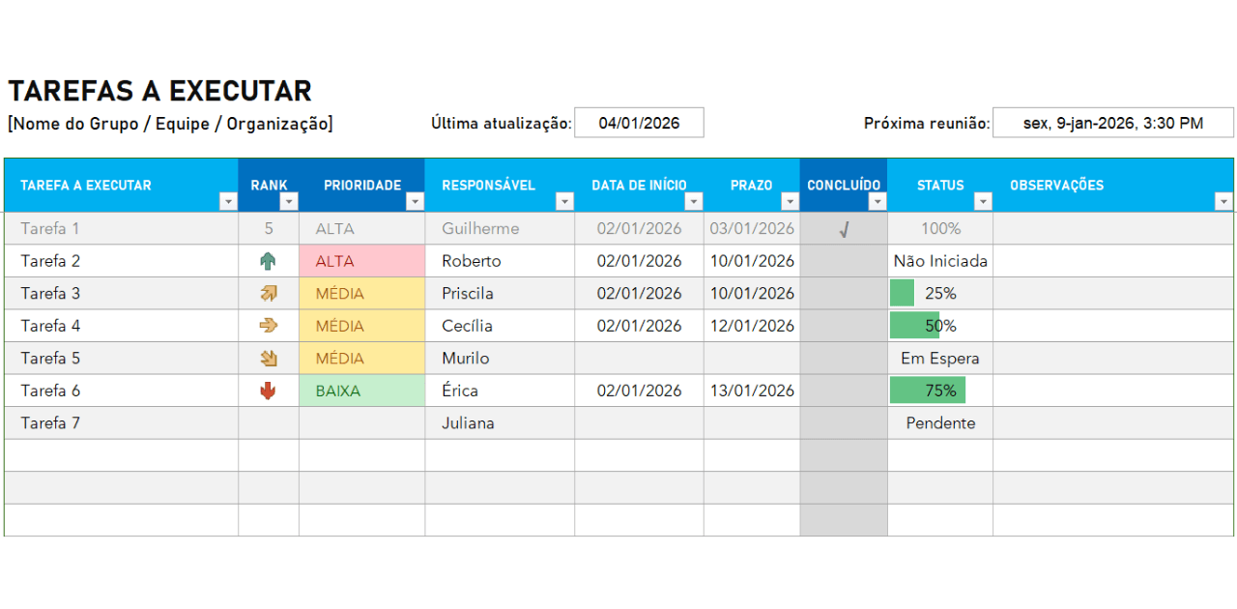Click the Última atualização date field

click(x=639, y=123)
